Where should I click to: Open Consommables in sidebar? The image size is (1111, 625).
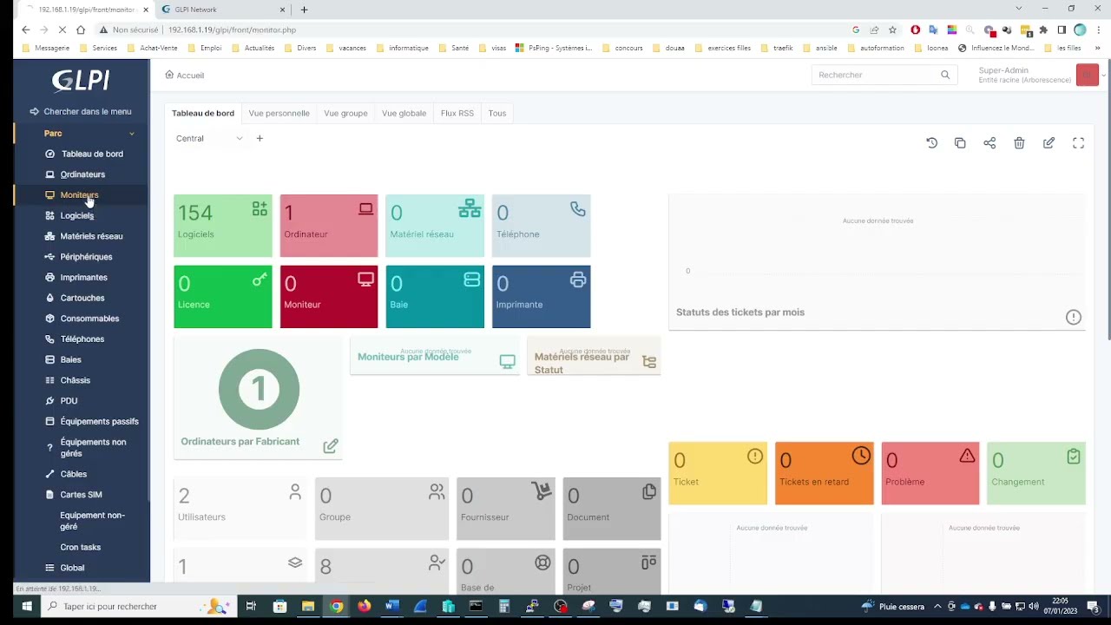pos(82,319)
